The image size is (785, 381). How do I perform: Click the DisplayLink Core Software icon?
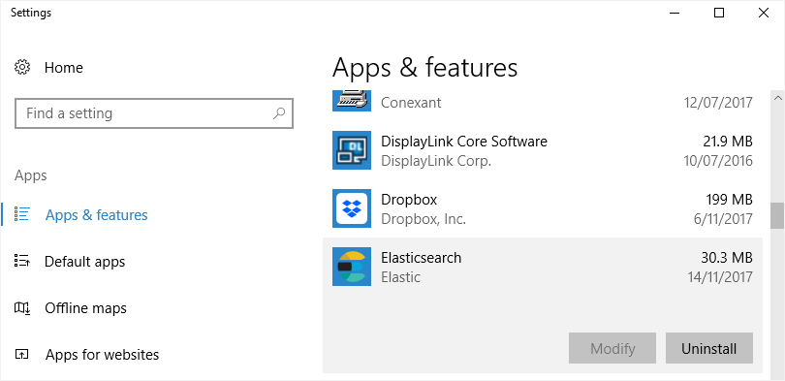(352, 150)
